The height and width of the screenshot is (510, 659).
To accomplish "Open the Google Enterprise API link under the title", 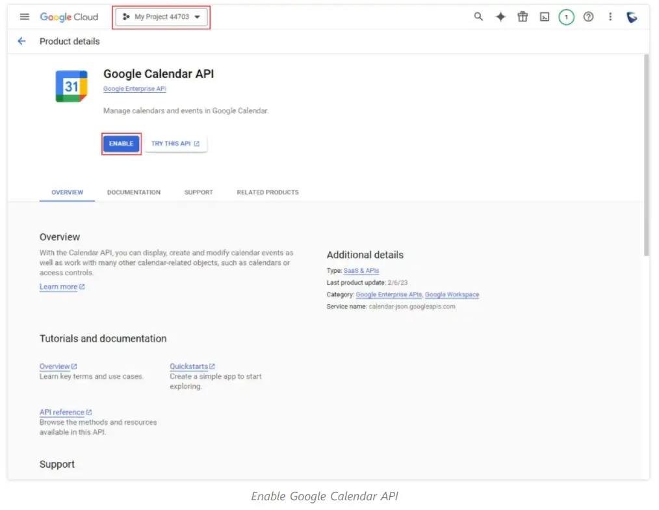I will (x=135, y=88).
